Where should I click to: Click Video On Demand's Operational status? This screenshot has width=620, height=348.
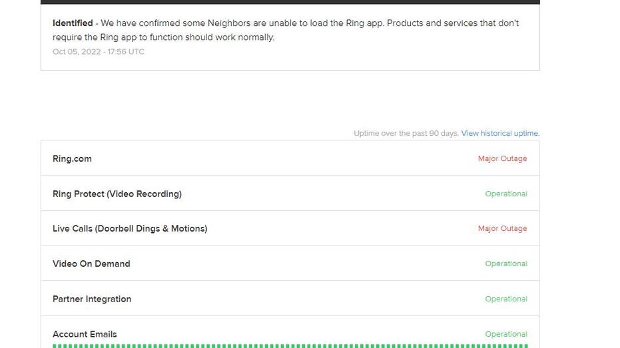[x=506, y=263]
